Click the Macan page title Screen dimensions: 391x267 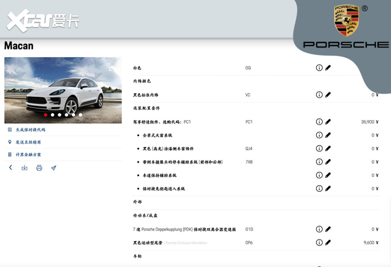click(x=19, y=46)
